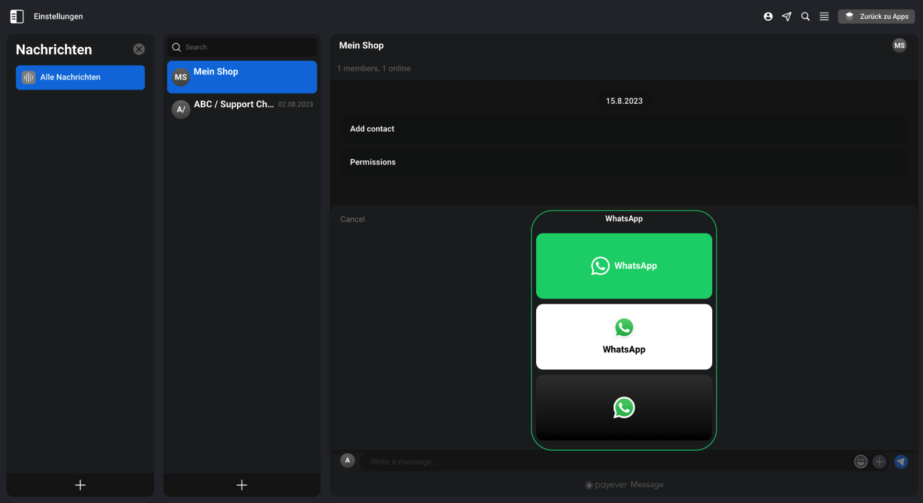Open the Einstellungen settings menu
923x503 pixels.
58,17
